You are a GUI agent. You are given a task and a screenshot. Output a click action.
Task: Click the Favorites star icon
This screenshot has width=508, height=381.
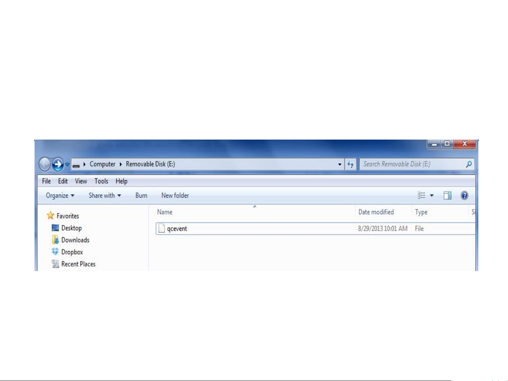pos(50,215)
